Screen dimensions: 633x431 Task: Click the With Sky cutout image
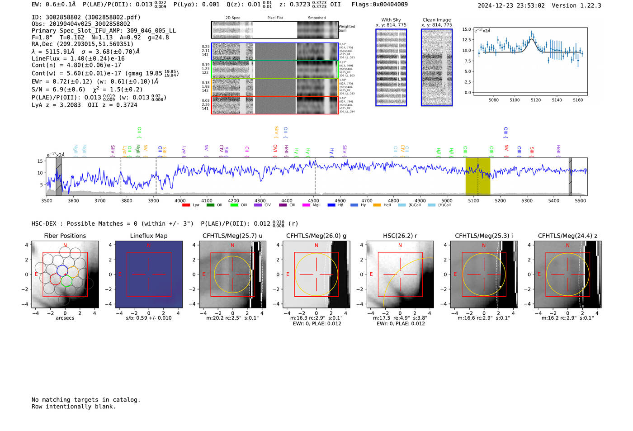(391, 67)
